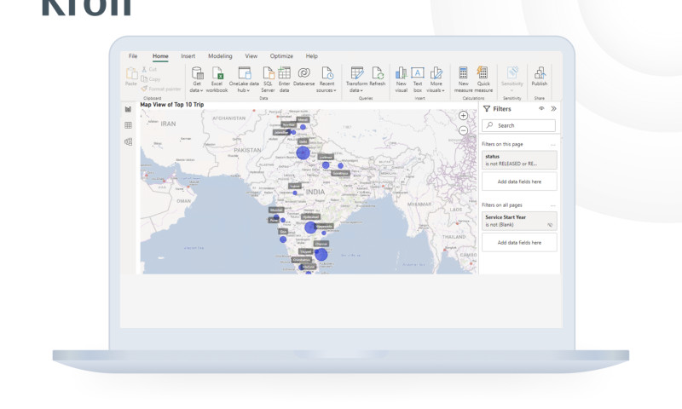Image resolution: width=682 pixels, height=409 pixels.
Task: Collapse the Filters pane with the chevrons
Action: click(x=553, y=109)
